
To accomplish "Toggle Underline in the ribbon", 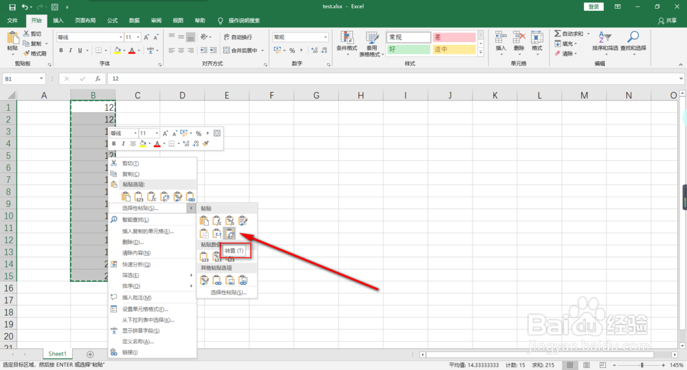I will click(x=80, y=50).
